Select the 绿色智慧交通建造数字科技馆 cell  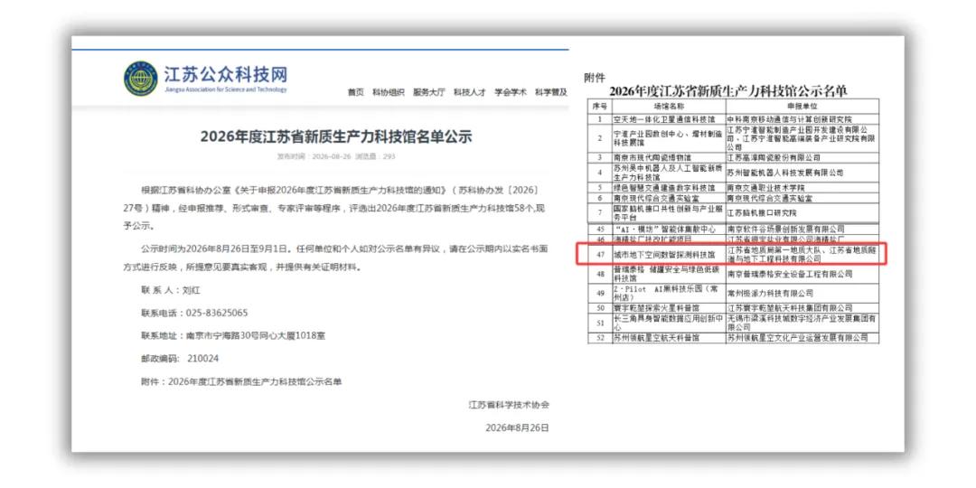pos(668,187)
